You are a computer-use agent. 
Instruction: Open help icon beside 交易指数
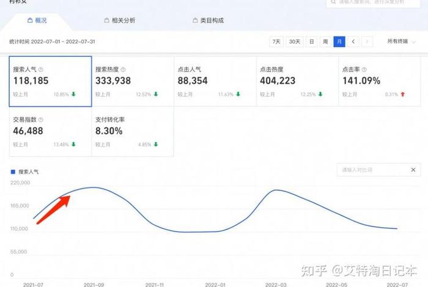(41, 120)
